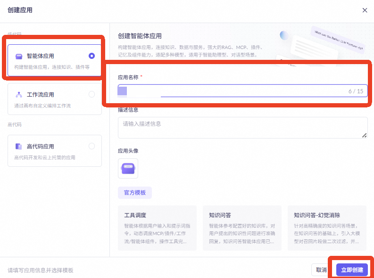The width and height of the screenshot is (374, 278).
Task: Select the 工作流应用 radio button
Action: [x=91, y=94]
